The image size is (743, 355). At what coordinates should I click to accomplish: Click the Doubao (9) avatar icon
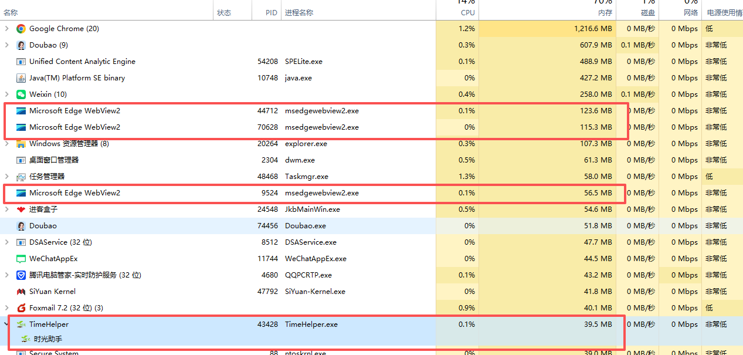(21, 45)
